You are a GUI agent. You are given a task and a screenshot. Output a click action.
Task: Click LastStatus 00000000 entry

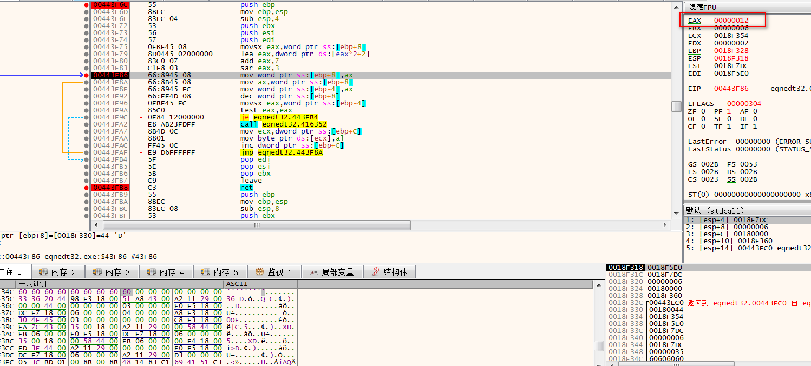pos(749,149)
